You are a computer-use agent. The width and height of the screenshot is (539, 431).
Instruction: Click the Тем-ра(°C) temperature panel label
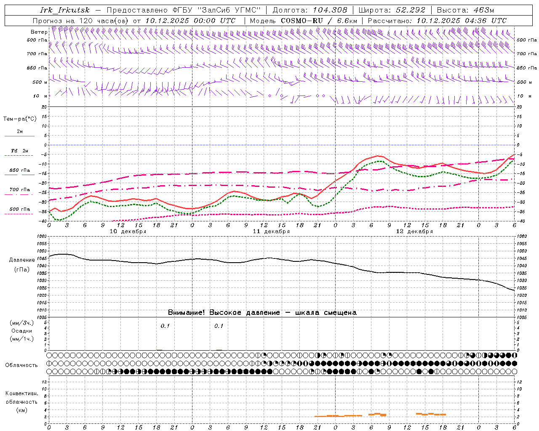[20, 119]
